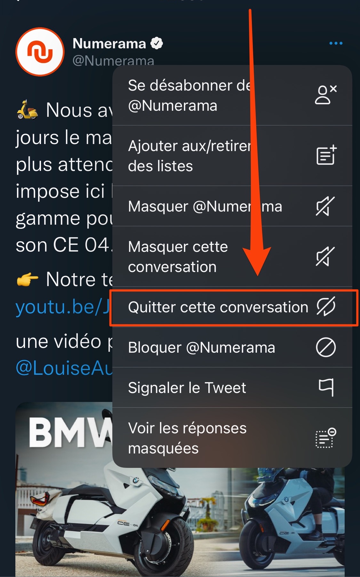This screenshot has width=360, height=577.
Task: Open Voir les réponses masquées
Action: pyautogui.click(x=232, y=438)
